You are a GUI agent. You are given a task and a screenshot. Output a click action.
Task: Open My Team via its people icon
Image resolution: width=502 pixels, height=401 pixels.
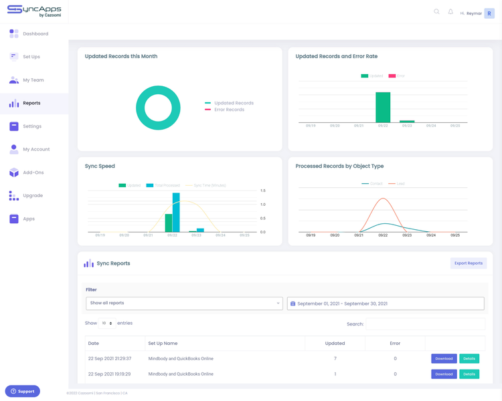(x=14, y=80)
